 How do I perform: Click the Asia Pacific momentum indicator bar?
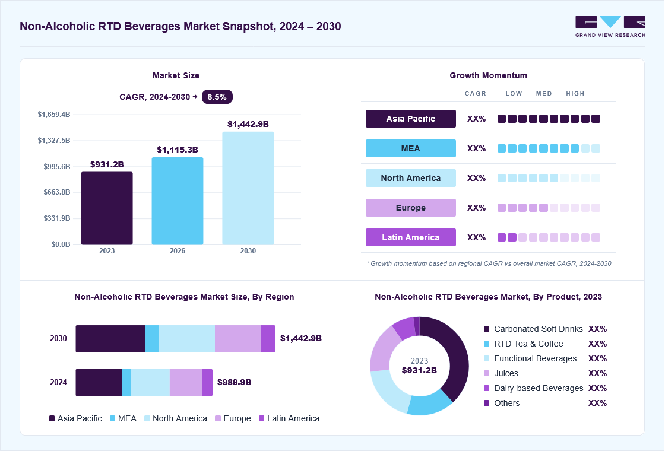(x=549, y=119)
